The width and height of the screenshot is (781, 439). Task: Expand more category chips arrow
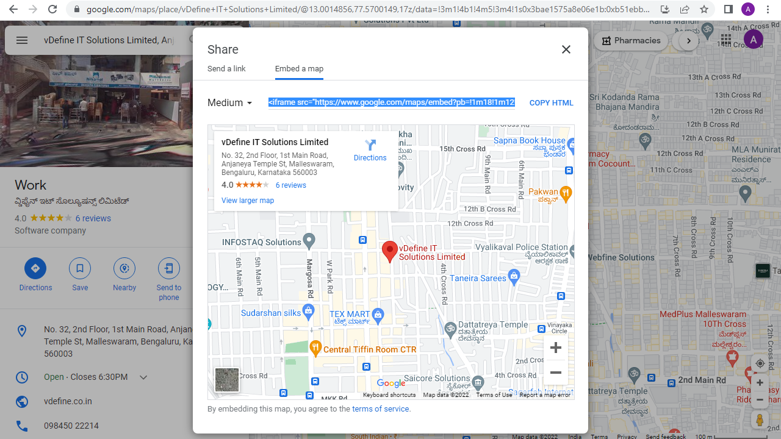coord(689,41)
